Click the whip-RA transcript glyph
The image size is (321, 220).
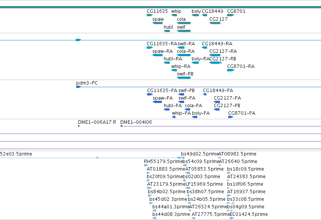point(174,70)
